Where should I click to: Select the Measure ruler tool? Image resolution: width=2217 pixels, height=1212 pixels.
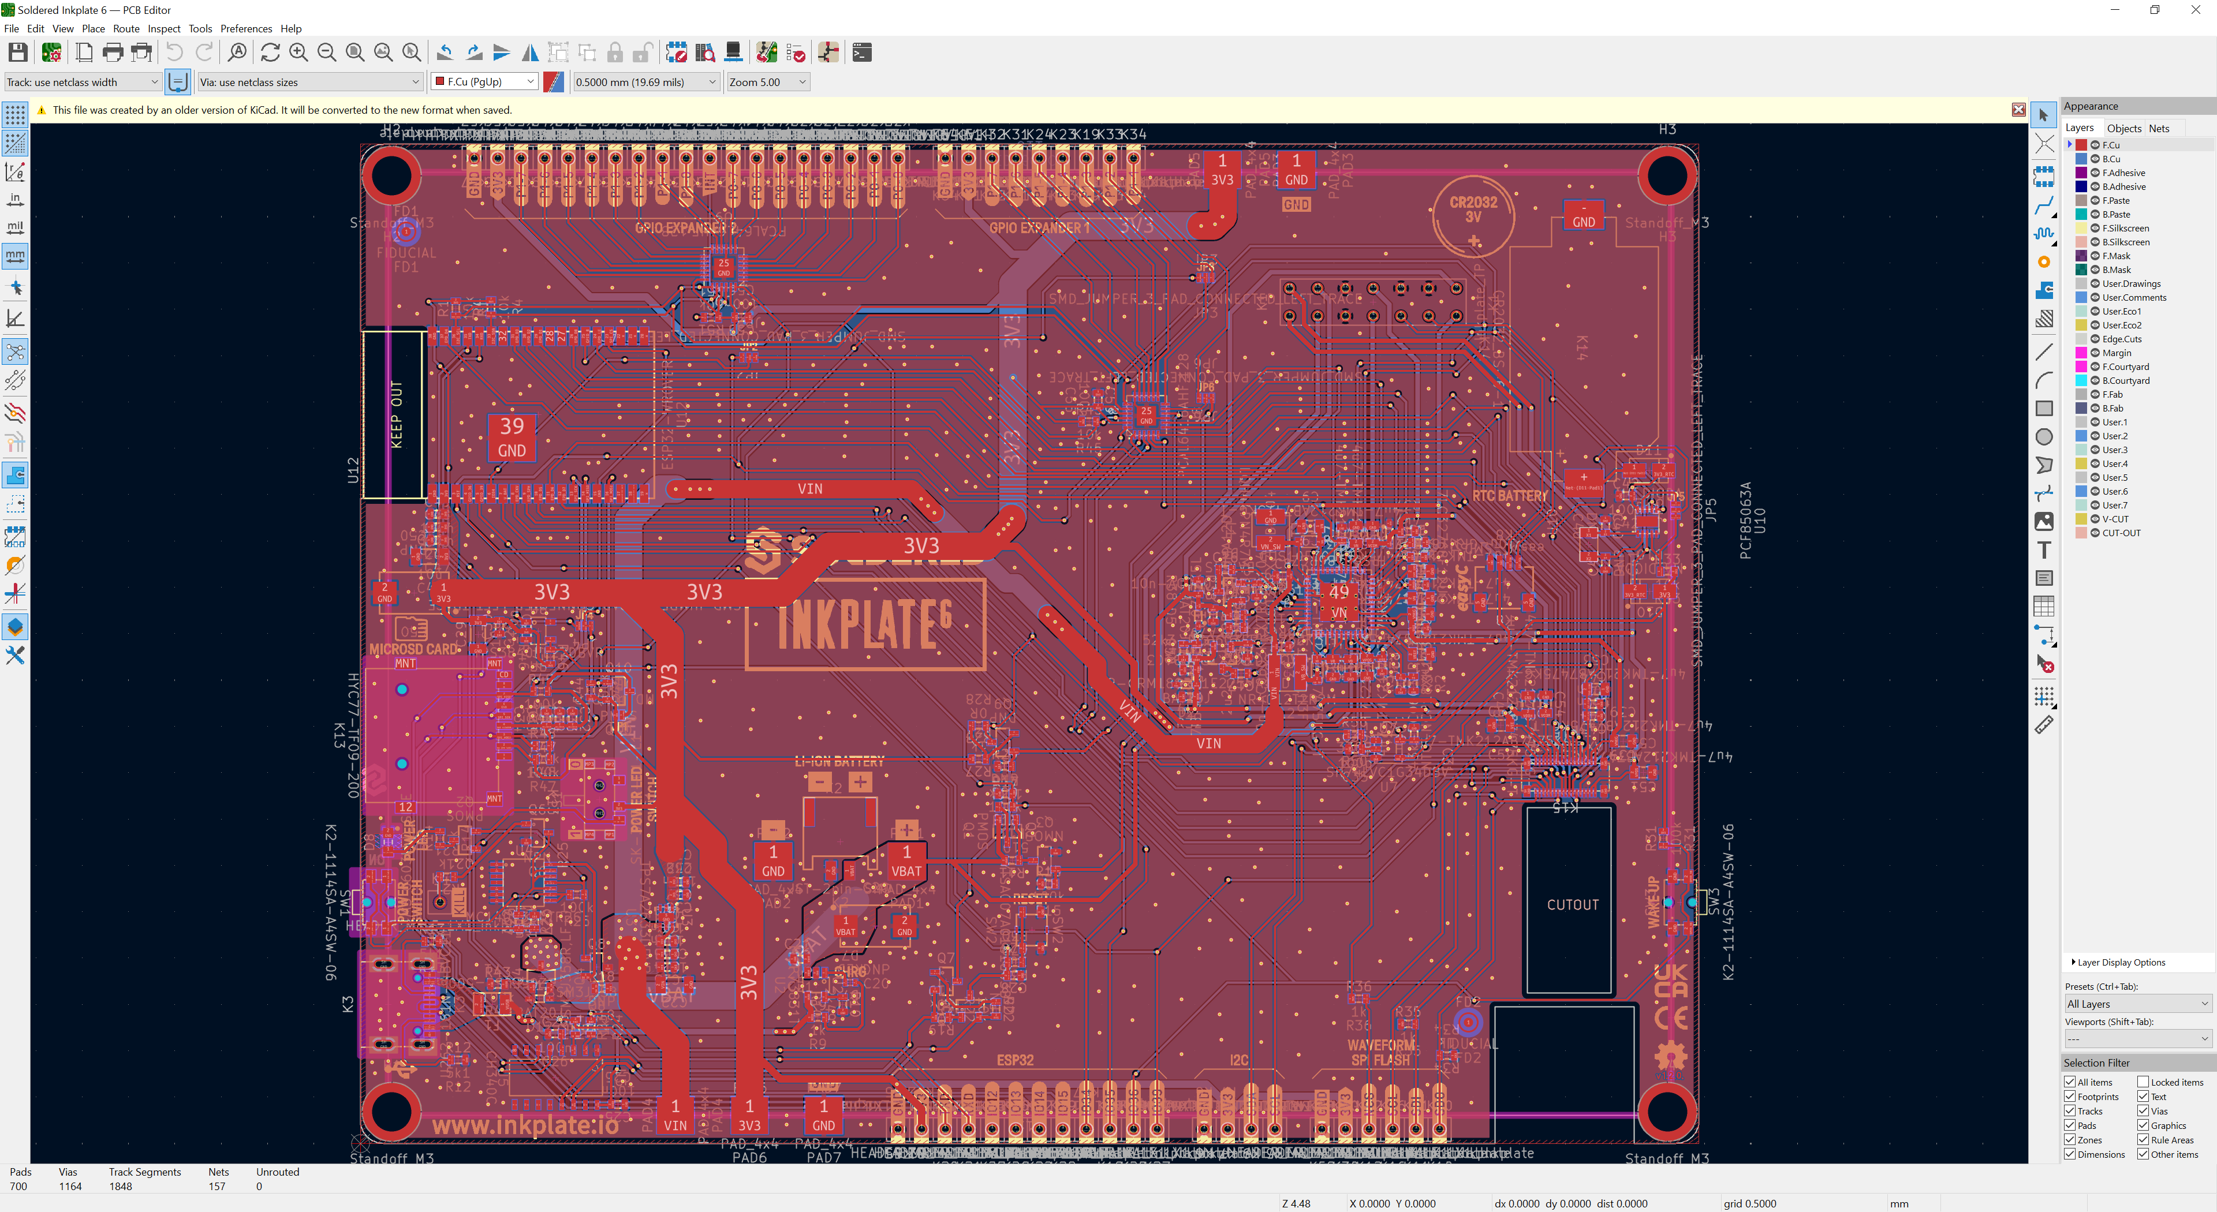(x=2044, y=725)
